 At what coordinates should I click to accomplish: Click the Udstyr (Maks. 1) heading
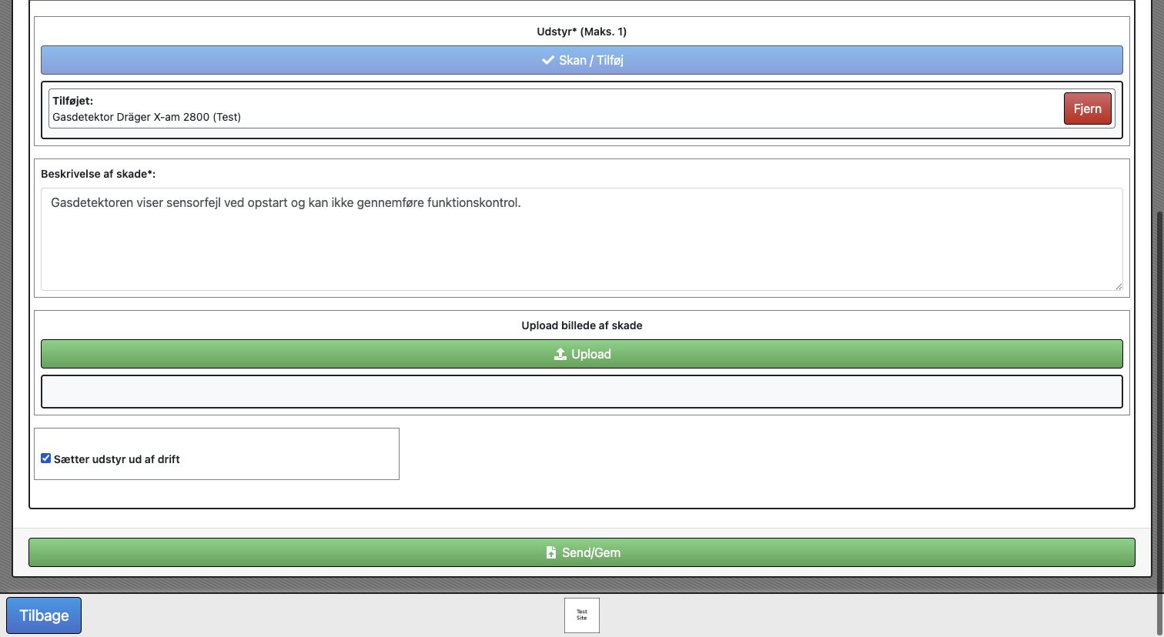pyautogui.click(x=582, y=32)
